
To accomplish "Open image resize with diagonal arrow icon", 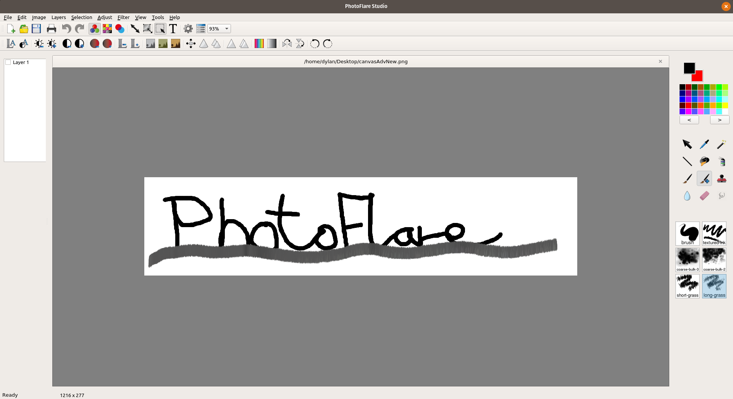I will coord(135,29).
